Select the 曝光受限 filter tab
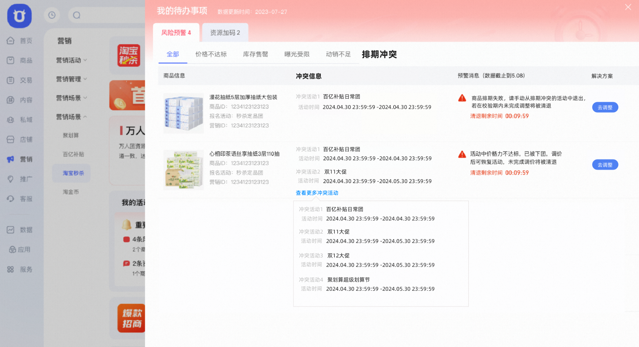 coord(297,54)
